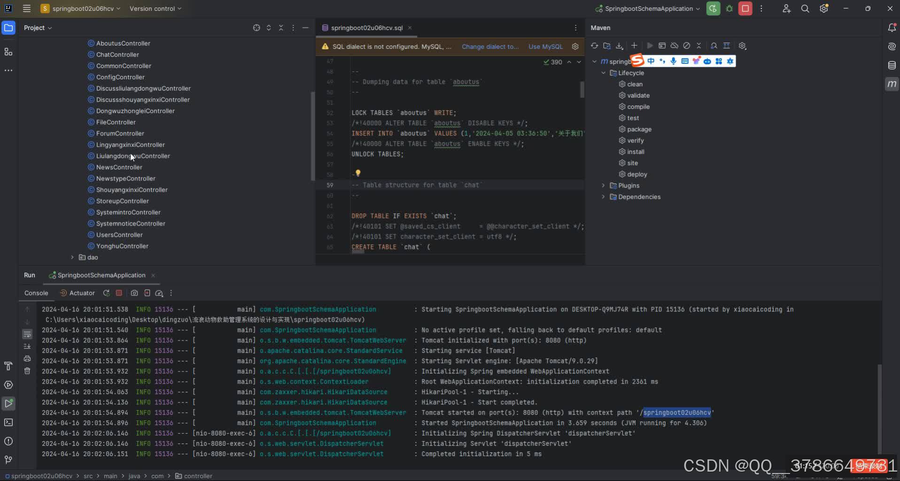Click the Debug bug icon

pos(729,8)
